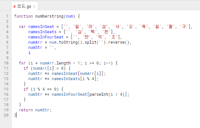Click 'if (numArr[i] > 0)' condition
This screenshot has height=128, width=200.
coord(44,68)
